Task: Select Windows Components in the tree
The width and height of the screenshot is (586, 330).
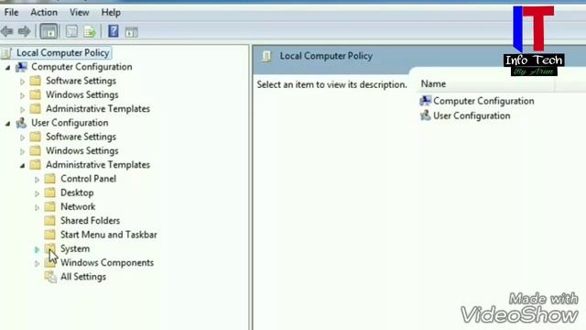Action: click(107, 263)
